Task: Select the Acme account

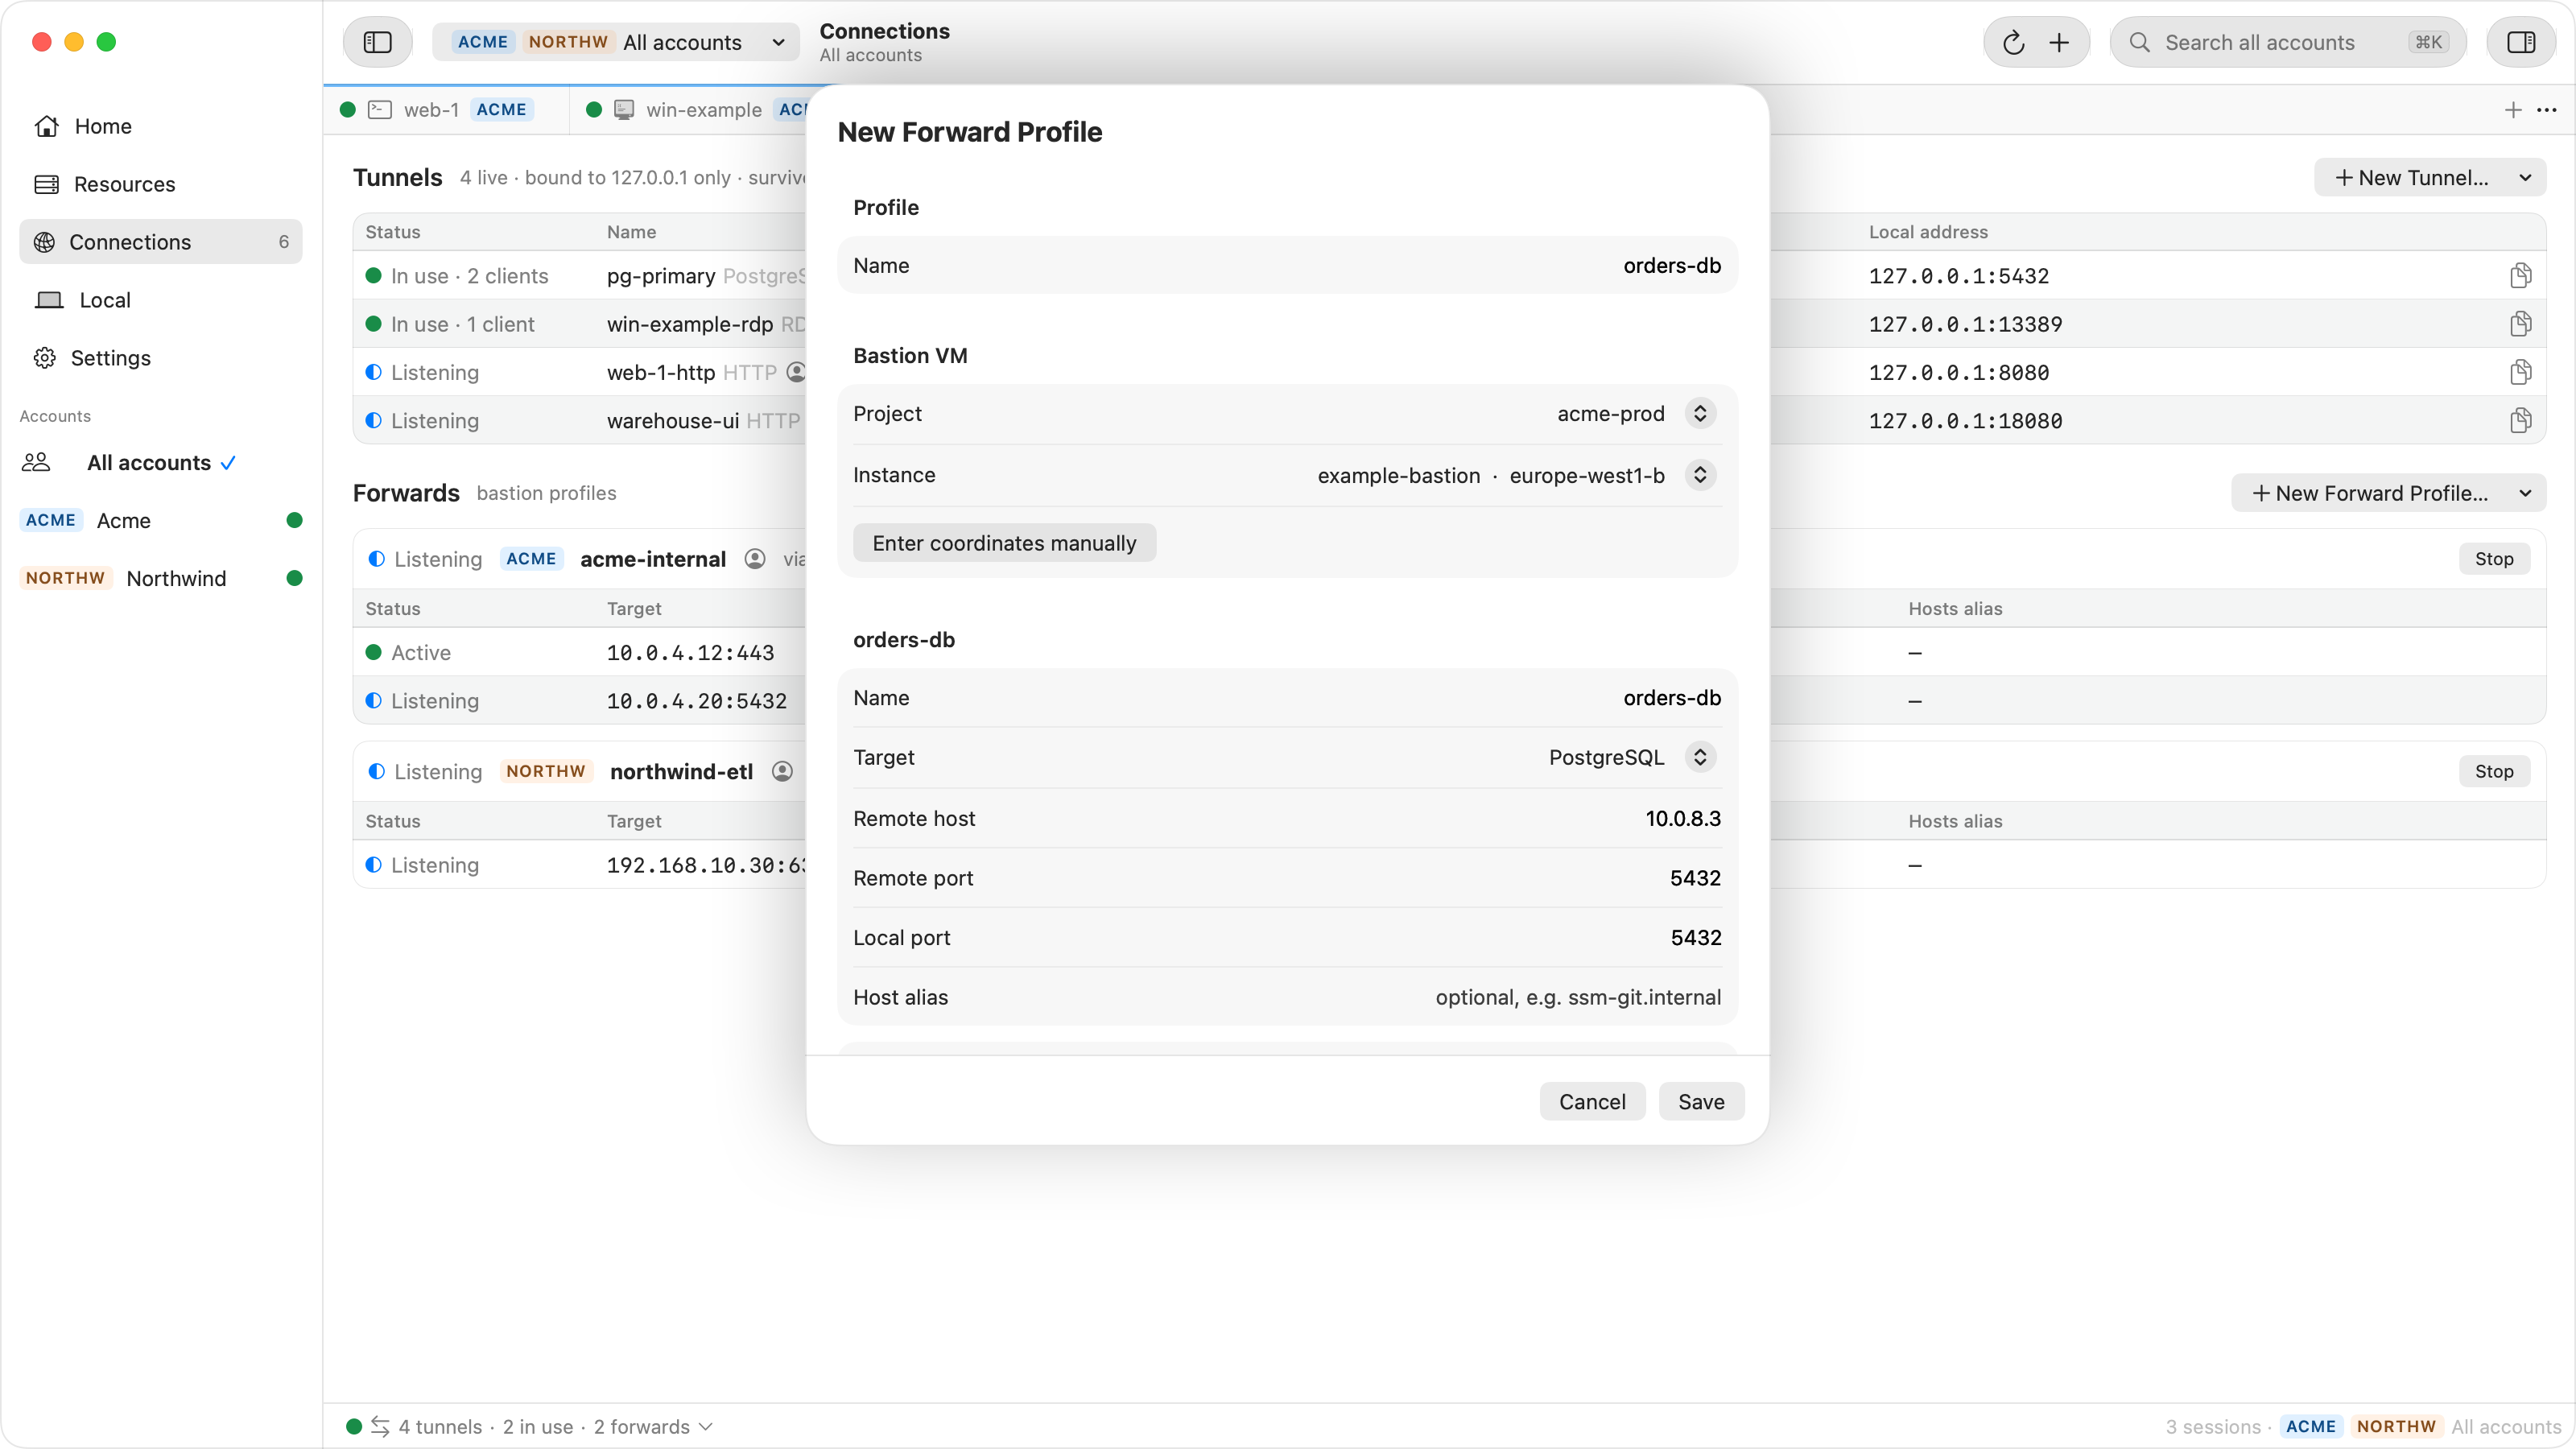Action: 161,520
